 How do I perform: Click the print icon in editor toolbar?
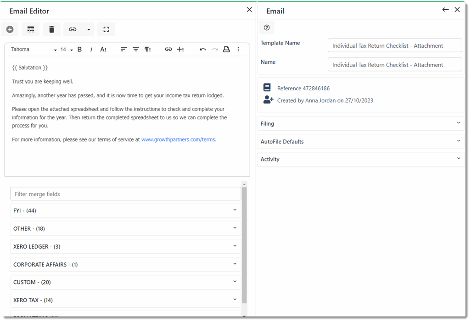[226, 50]
